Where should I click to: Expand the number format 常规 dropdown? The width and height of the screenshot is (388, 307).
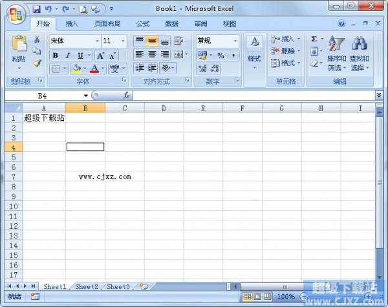click(x=235, y=41)
